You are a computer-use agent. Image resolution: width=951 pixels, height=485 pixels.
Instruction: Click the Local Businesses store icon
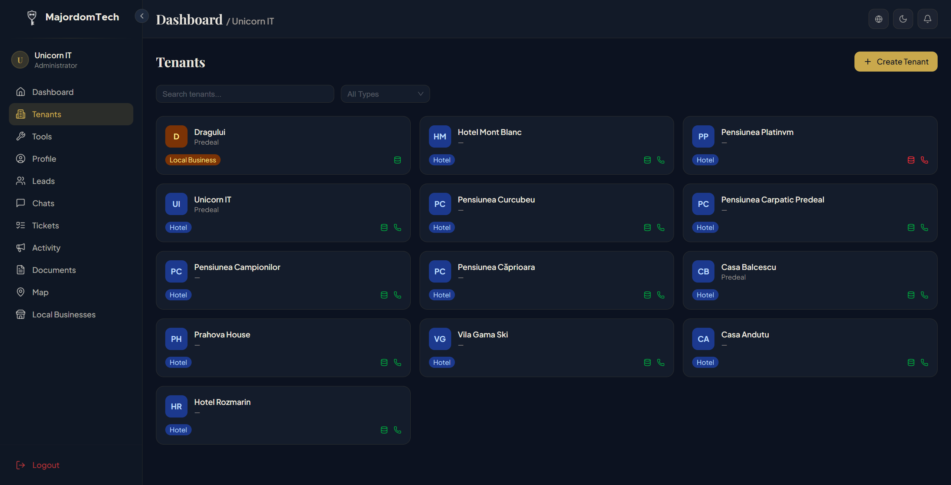(21, 314)
